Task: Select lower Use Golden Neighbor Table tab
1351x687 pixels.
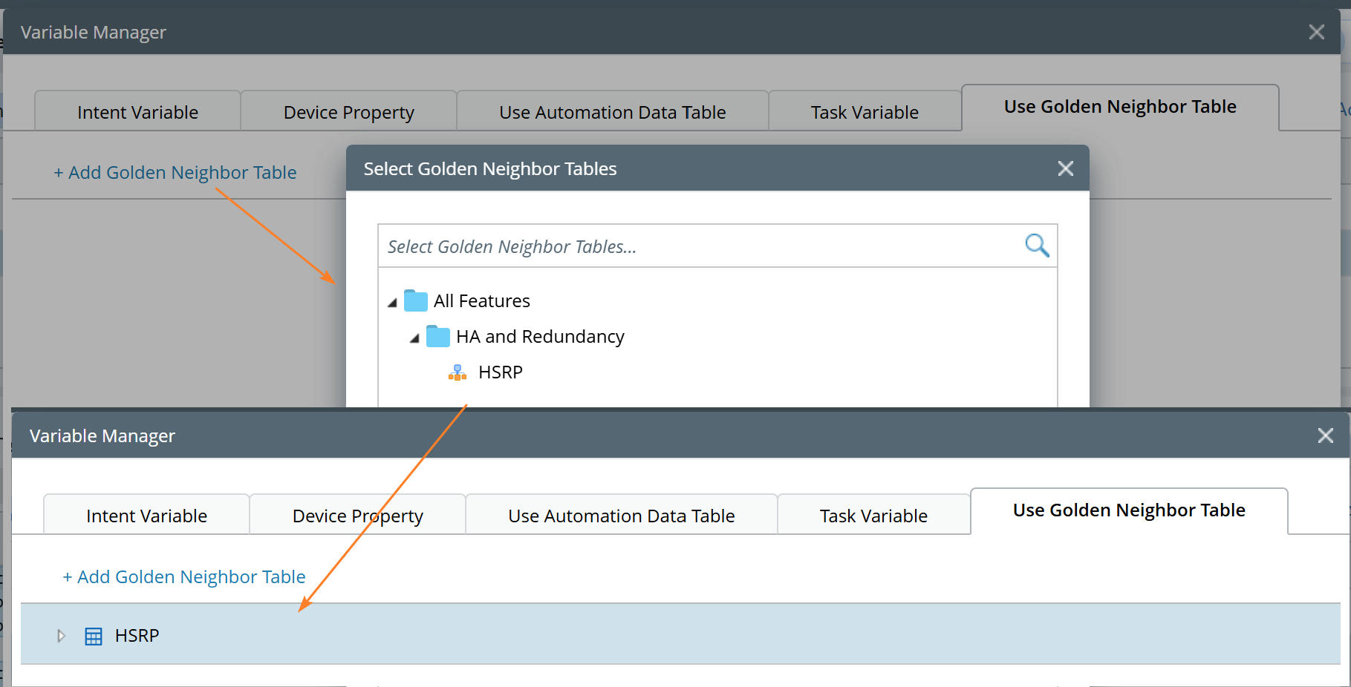Action: [x=1128, y=510]
